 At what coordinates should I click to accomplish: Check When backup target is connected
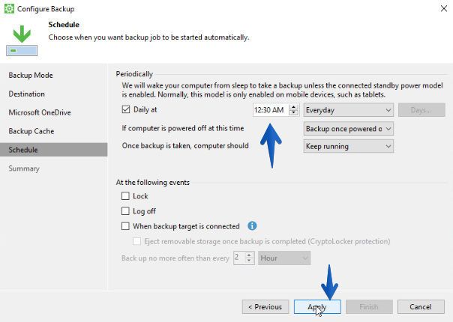pos(125,226)
